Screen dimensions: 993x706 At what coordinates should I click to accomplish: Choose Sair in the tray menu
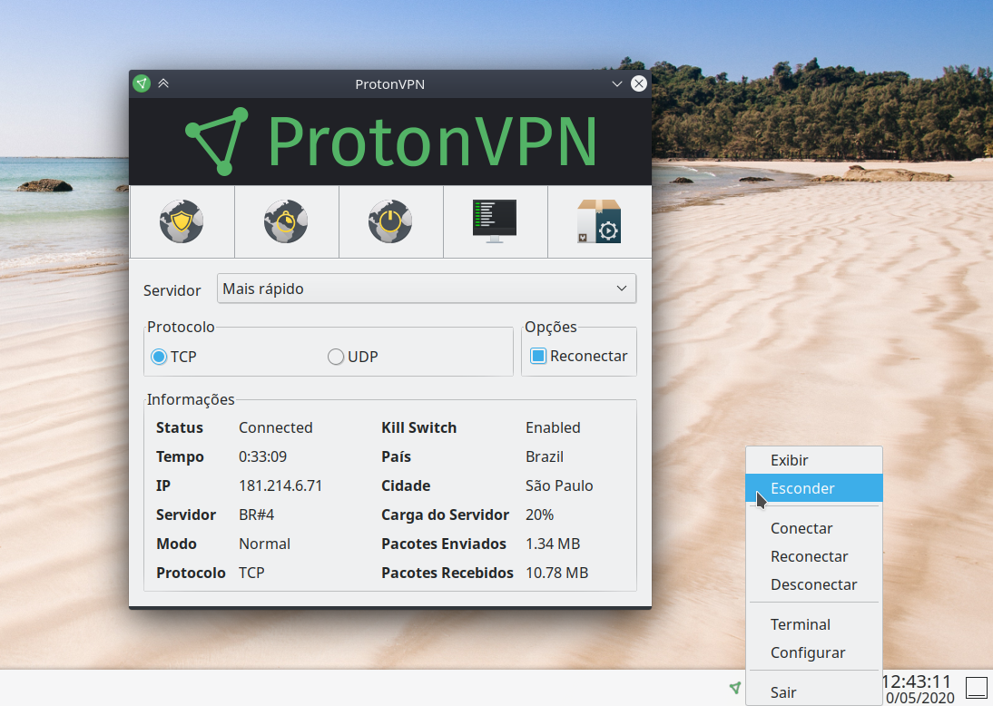814,692
